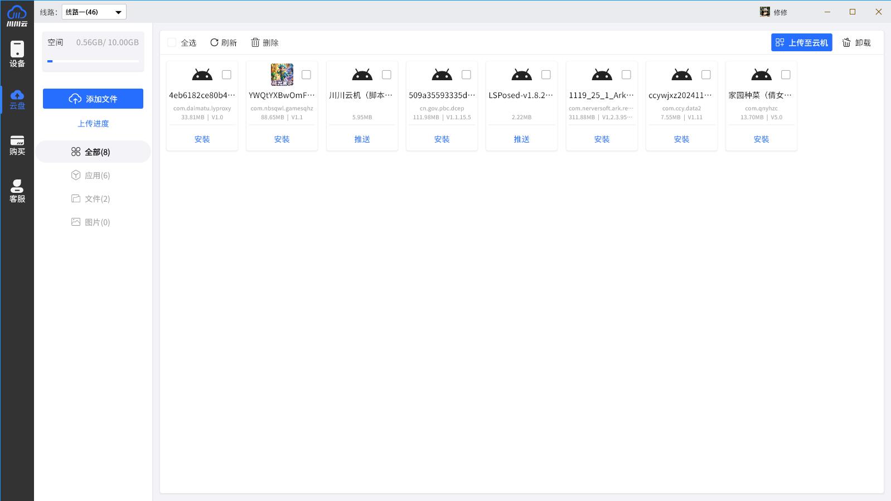Image resolution: width=891 pixels, height=501 pixels.
Task: Show the 图片(0) category
Action: (97, 222)
